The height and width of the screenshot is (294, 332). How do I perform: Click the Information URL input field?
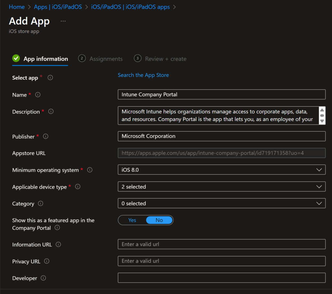tap(221, 244)
